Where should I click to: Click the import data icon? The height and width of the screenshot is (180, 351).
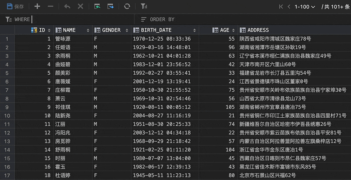(x=97, y=6)
